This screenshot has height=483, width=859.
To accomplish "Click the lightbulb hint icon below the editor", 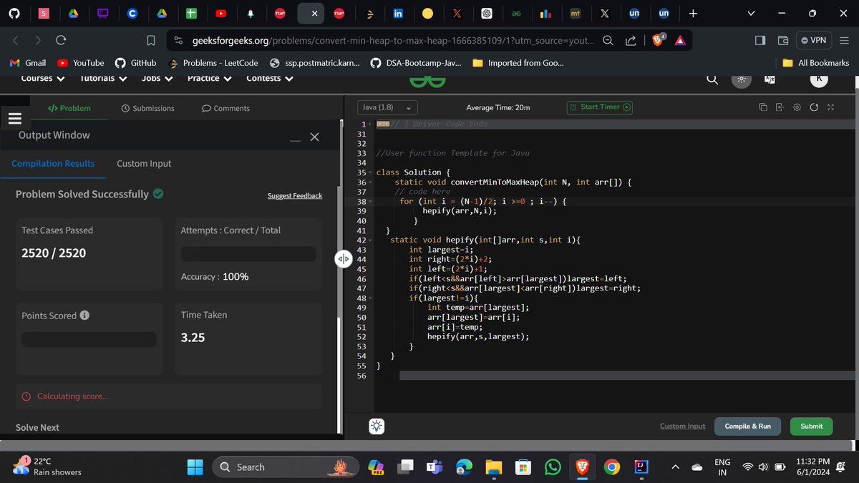I will 377,426.
